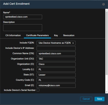Click the empty Description text box

[23, 28]
